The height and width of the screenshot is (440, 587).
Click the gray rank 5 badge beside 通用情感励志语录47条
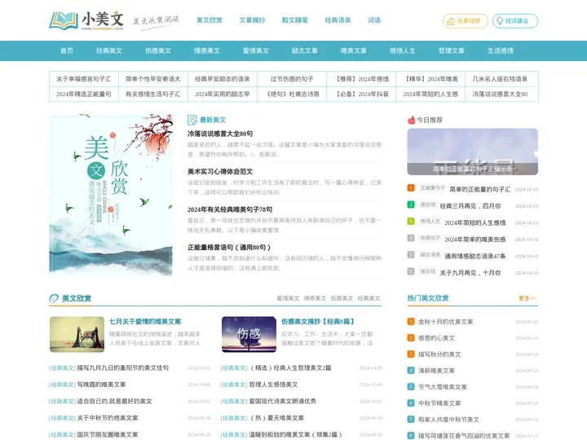411,255
